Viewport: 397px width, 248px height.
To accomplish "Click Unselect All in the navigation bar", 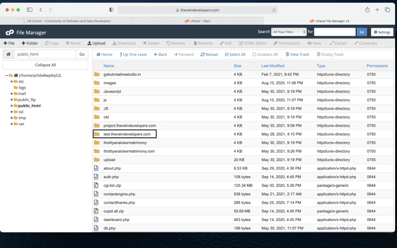I will click(265, 54).
